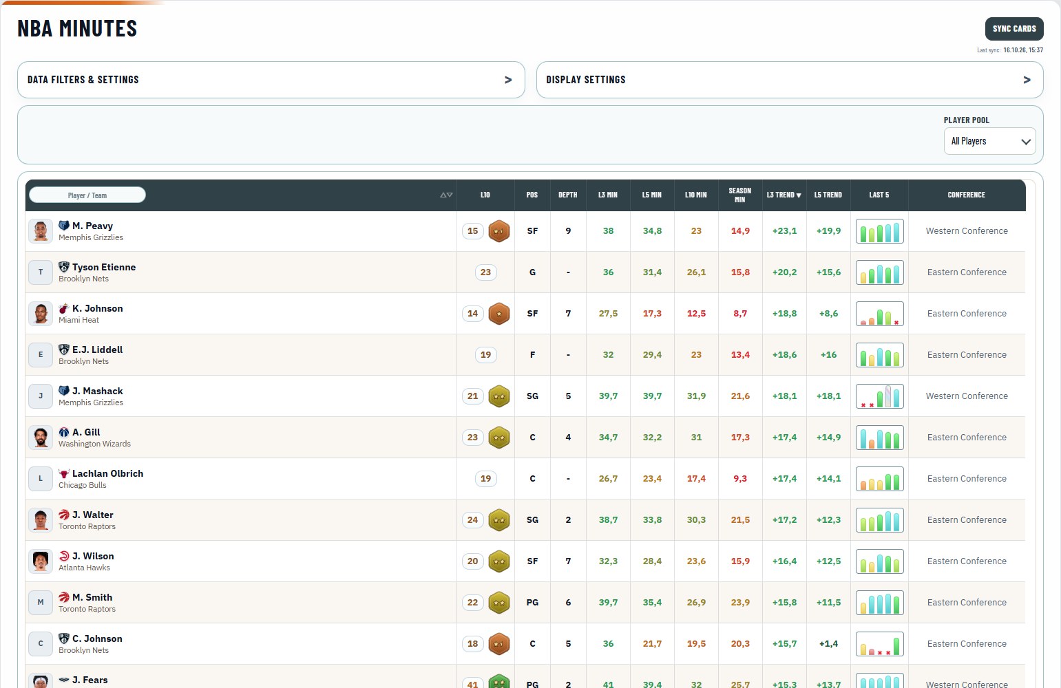Sort table by L3 Trend column
The width and height of the screenshot is (1061, 688).
click(784, 195)
